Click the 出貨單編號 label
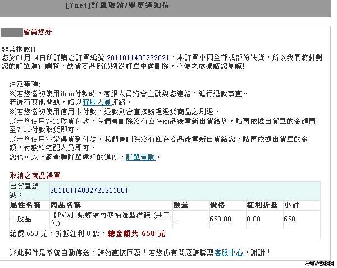 [24, 190]
